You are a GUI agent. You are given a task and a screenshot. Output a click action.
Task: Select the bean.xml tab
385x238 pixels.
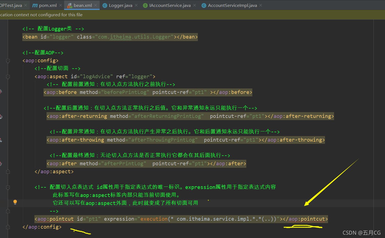82,5
